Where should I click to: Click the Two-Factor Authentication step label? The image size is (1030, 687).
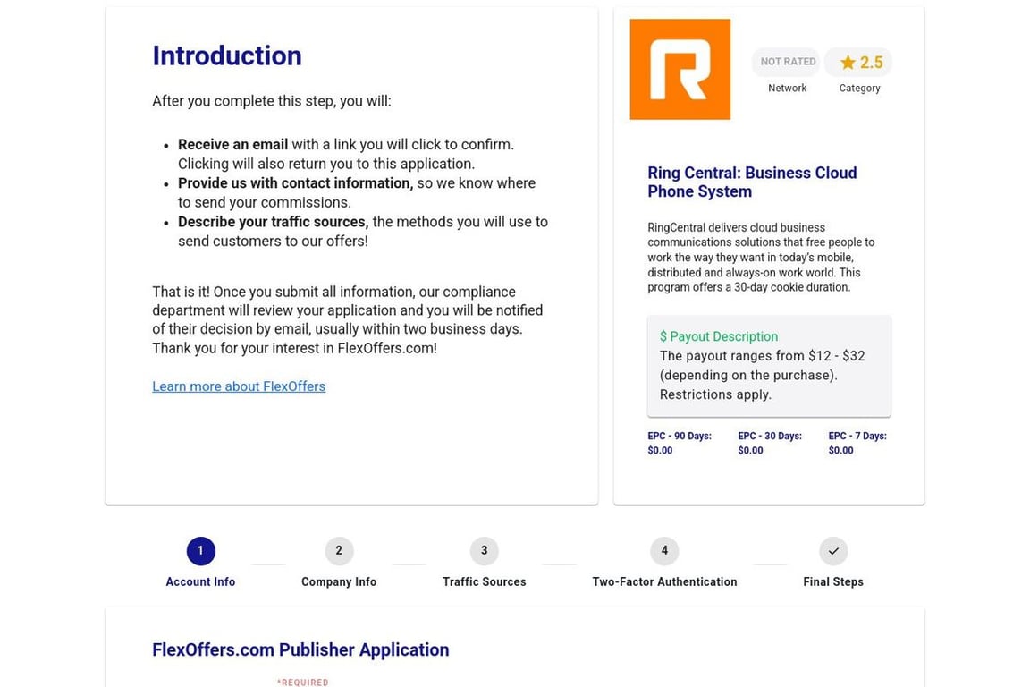pyautogui.click(x=665, y=581)
